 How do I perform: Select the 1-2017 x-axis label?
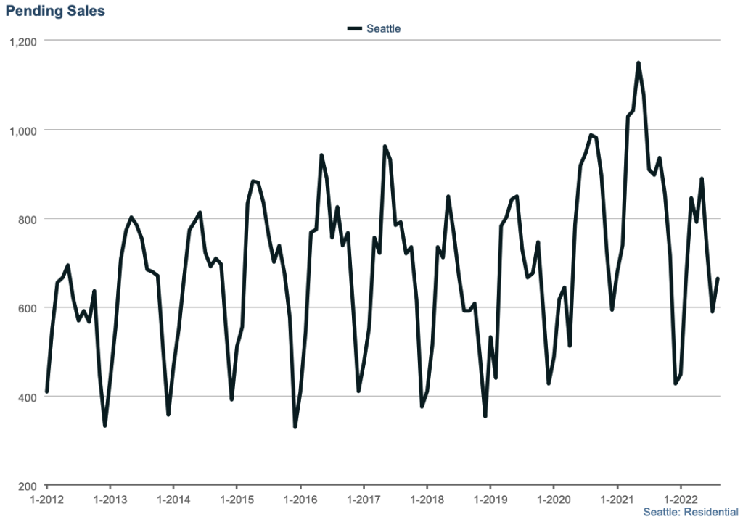coord(363,500)
